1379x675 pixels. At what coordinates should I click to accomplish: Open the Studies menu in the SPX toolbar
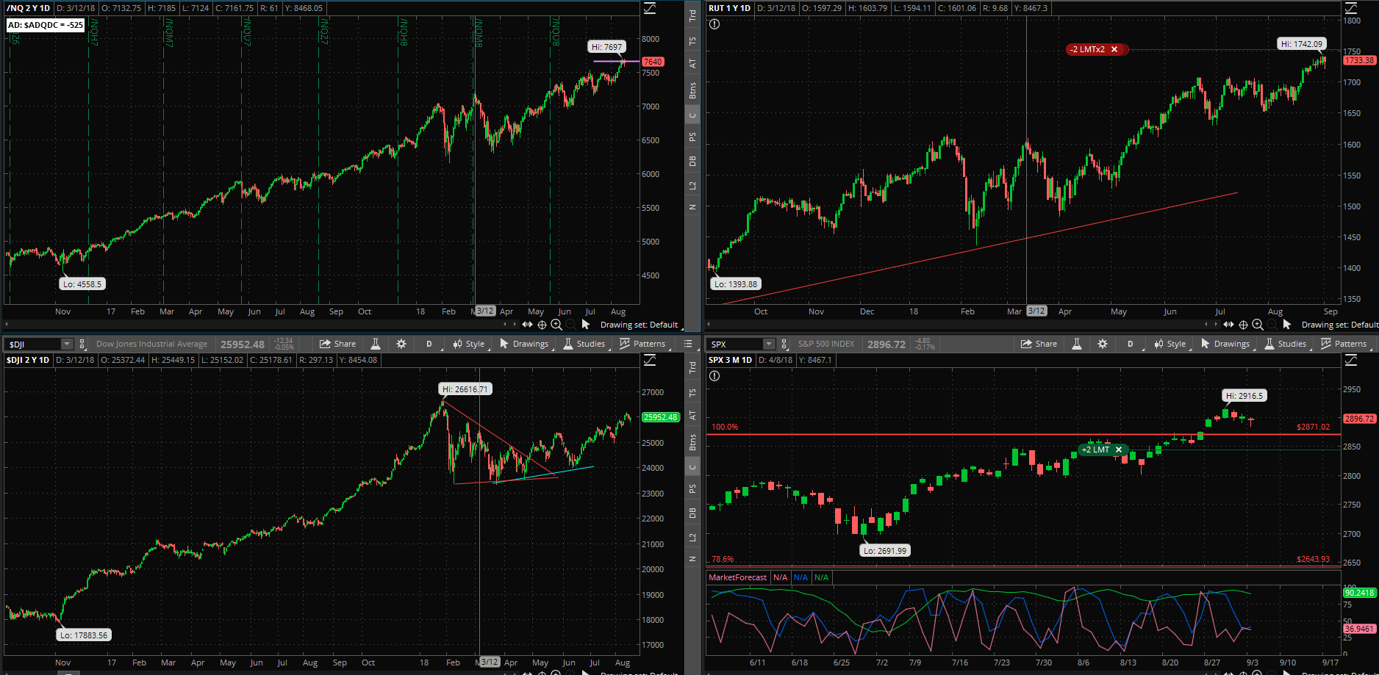tap(1286, 344)
